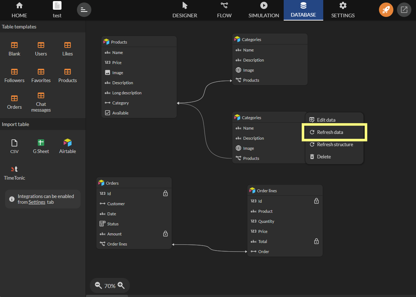
Task: Click the zoom out magnifier icon
Action: point(98,285)
